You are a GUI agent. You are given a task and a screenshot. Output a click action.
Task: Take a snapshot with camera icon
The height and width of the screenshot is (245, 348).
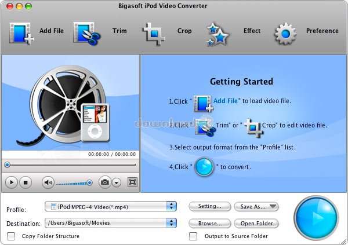pyautogui.click(x=105, y=182)
